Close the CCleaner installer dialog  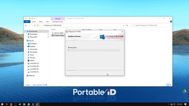pyautogui.click(x=122, y=32)
